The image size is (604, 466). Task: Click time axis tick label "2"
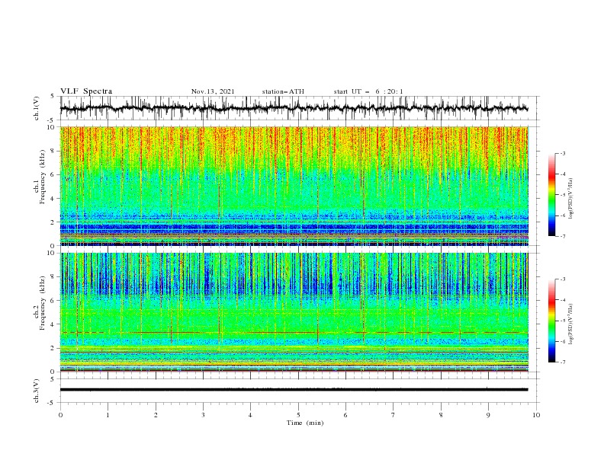156,415
